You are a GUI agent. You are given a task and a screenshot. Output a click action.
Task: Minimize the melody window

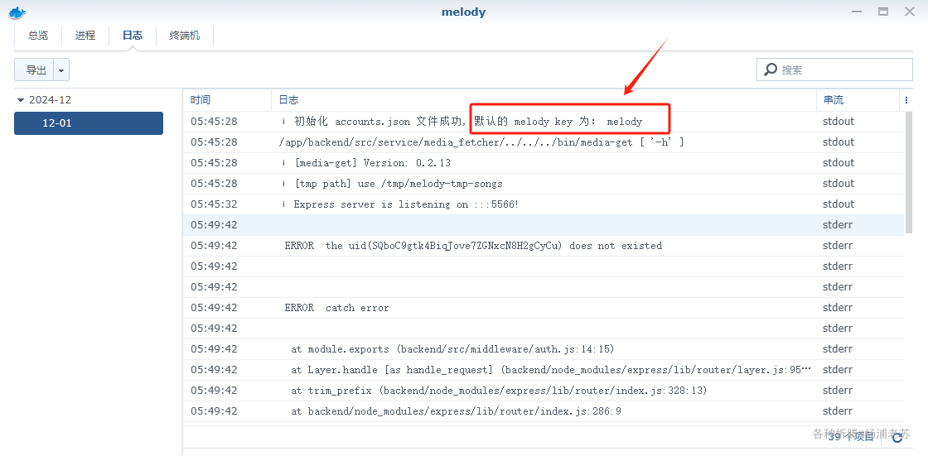point(857,12)
